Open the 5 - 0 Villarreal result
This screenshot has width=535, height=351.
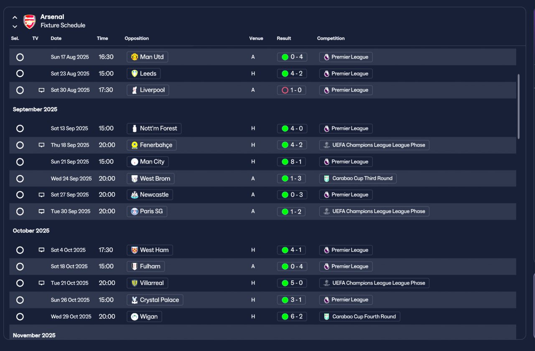(x=292, y=283)
